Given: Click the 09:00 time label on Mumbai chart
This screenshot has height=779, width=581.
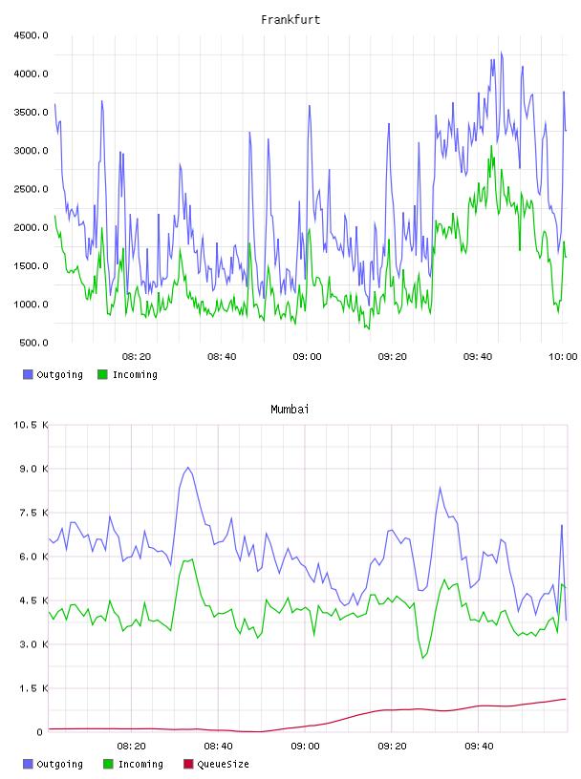Looking at the screenshot, I should [305, 747].
